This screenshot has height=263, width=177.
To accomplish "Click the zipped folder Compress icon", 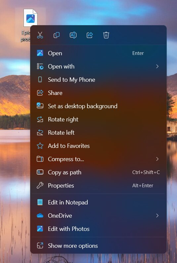I will (x=40, y=159).
